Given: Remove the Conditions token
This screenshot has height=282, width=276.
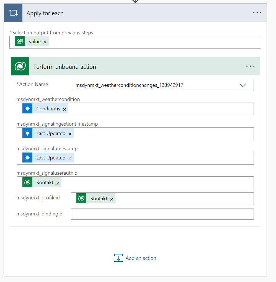Looking at the screenshot, I should (x=65, y=109).
